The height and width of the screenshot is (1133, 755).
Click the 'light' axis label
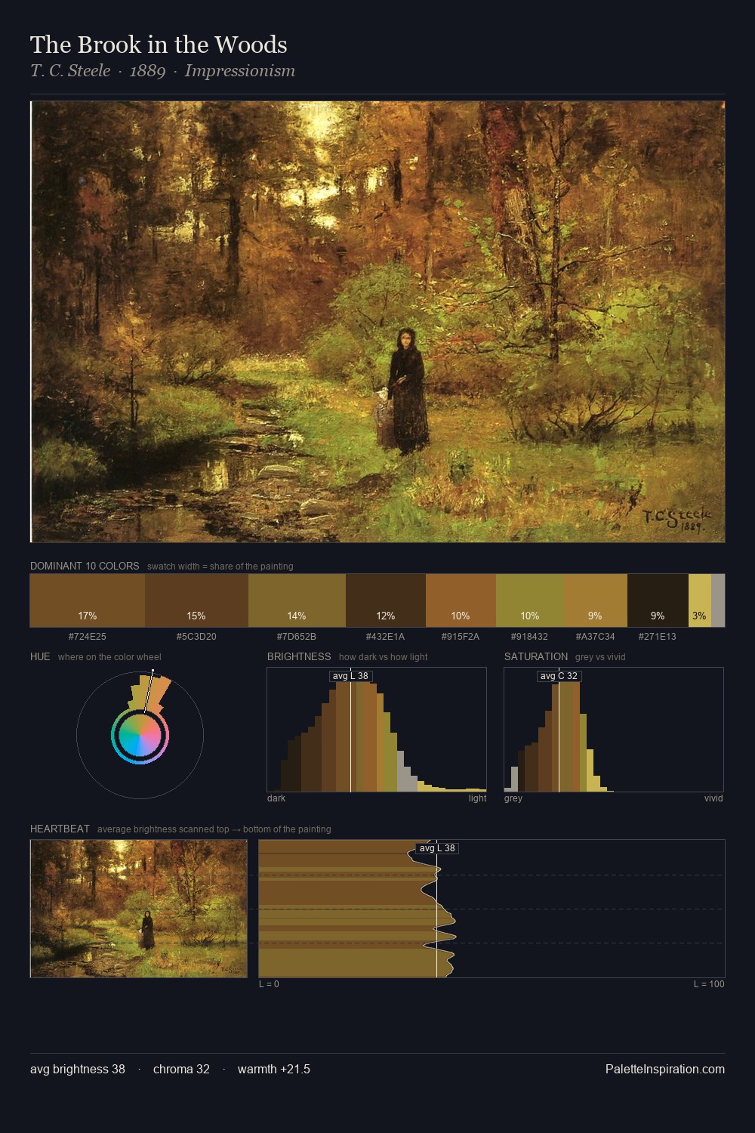[x=477, y=798]
